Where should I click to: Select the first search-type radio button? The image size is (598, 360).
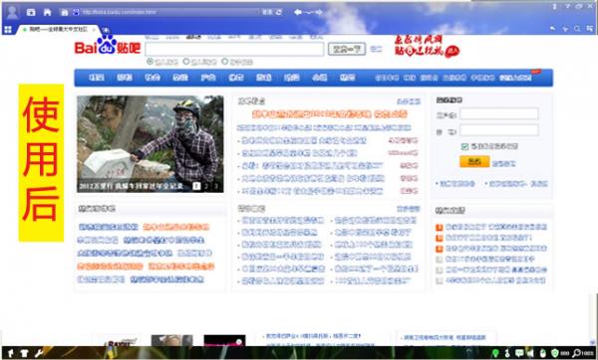click(149, 62)
